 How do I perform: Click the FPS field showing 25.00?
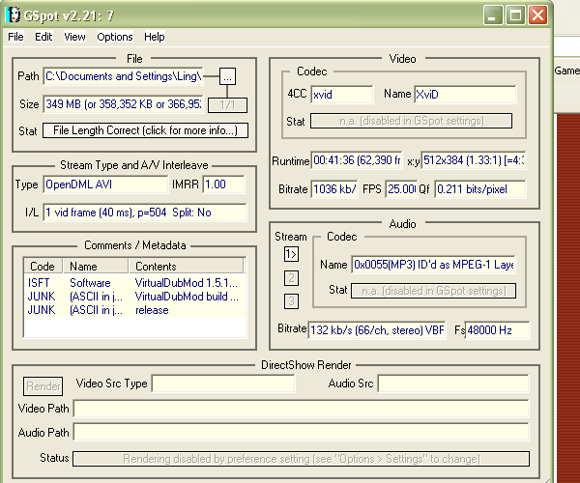tap(401, 189)
